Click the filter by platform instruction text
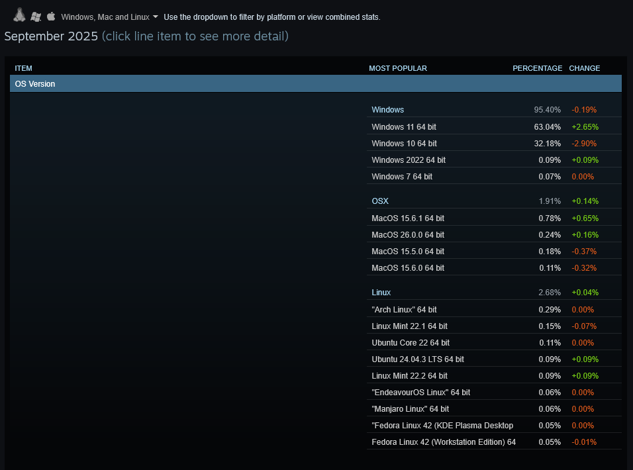 (x=271, y=17)
